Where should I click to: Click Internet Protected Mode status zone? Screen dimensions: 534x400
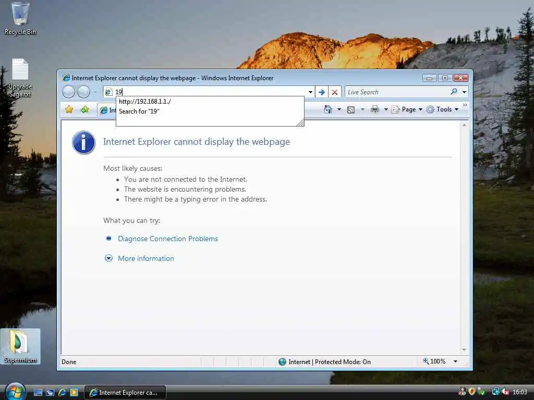coord(324,361)
